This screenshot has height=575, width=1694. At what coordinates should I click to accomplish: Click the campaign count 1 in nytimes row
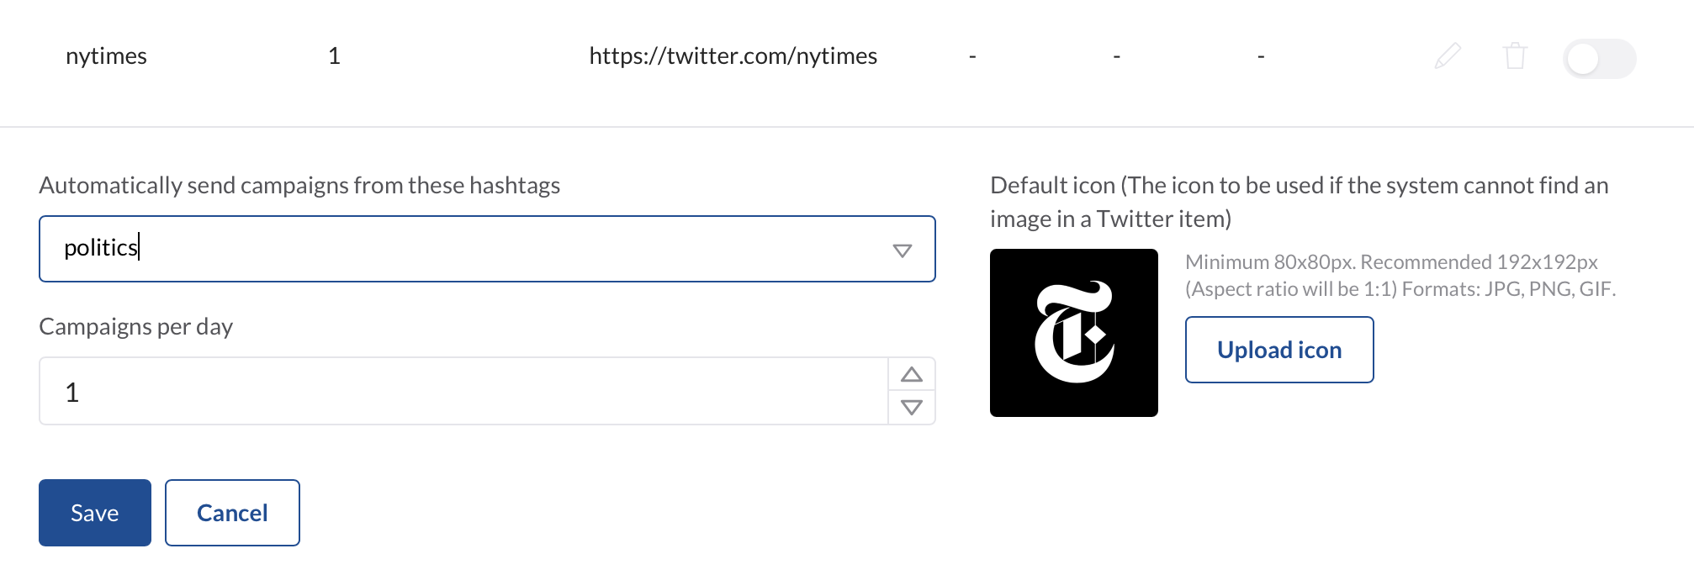(334, 56)
